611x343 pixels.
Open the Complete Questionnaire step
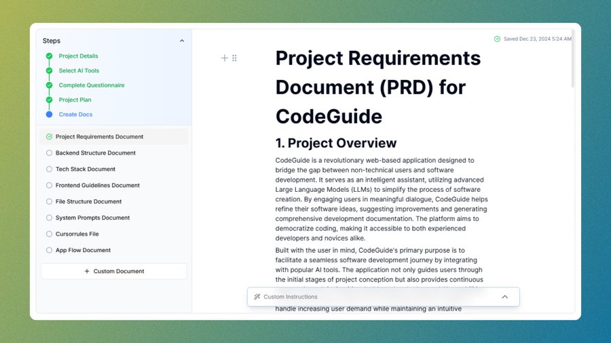click(x=92, y=85)
